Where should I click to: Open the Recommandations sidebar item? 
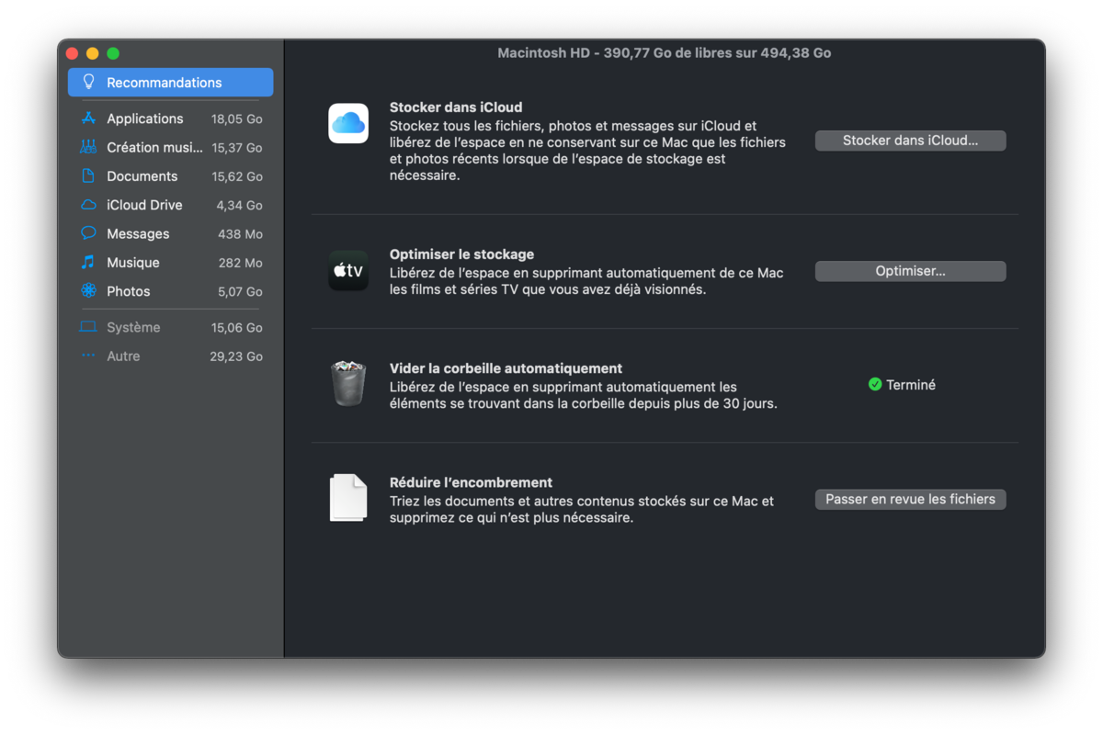click(170, 82)
